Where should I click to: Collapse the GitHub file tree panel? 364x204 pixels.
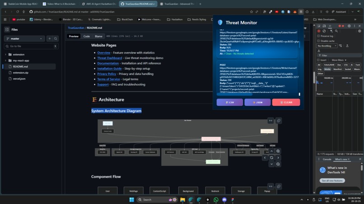7,29
